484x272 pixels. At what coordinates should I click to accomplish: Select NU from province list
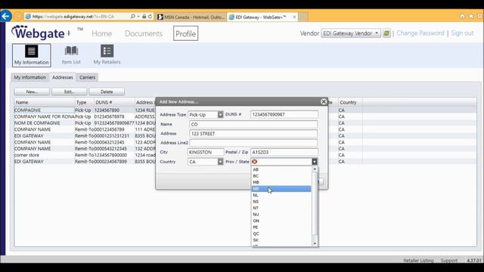(x=281, y=215)
